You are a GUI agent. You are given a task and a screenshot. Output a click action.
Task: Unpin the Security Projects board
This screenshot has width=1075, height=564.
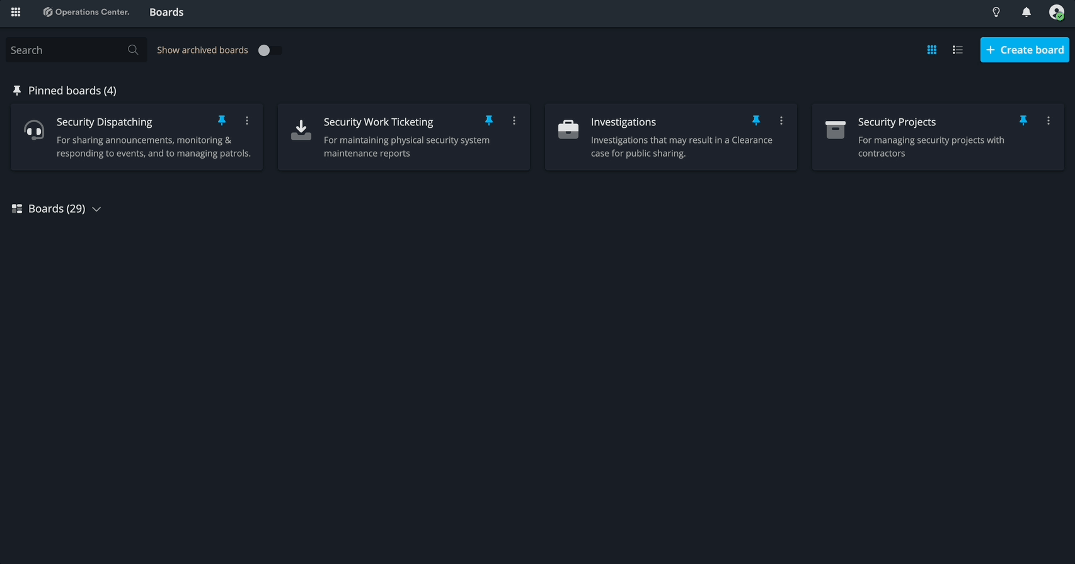click(x=1023, y=120)
